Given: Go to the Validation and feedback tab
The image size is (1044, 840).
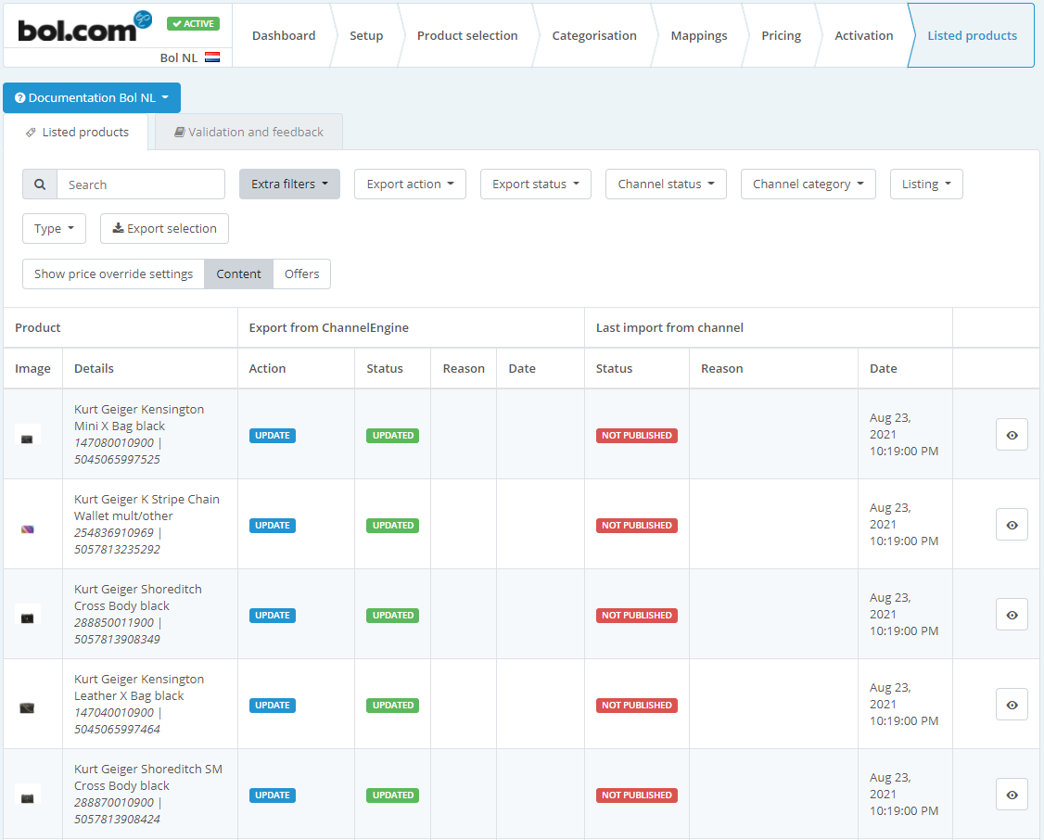Looking at the screenshot, I should click(x=248, y=133).
